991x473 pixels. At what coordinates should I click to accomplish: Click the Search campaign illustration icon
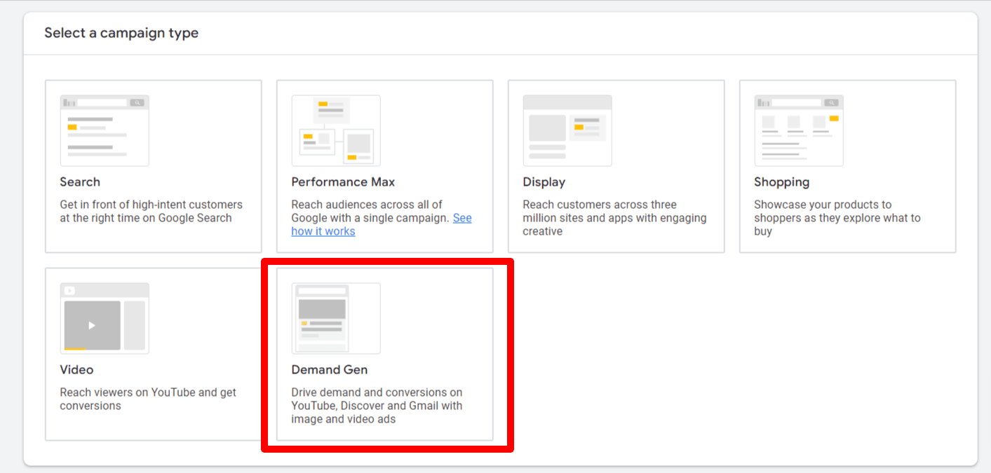coord(105,130)
